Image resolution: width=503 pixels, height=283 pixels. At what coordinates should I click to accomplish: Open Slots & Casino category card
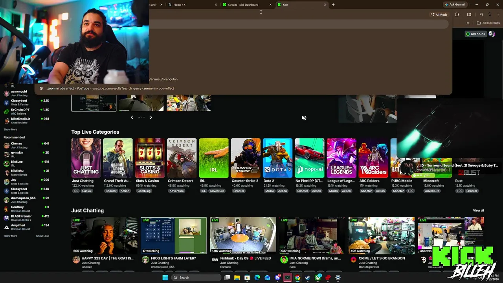coord(150,158)
